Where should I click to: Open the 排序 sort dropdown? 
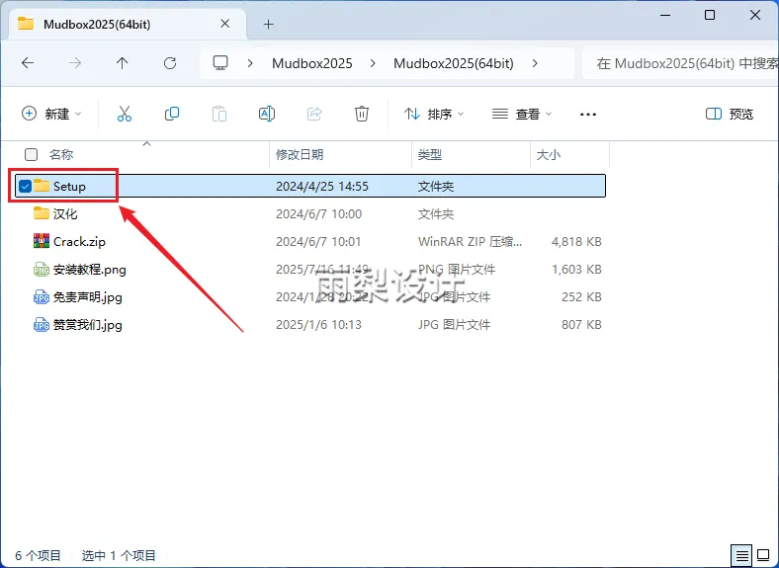click(434, 114)
